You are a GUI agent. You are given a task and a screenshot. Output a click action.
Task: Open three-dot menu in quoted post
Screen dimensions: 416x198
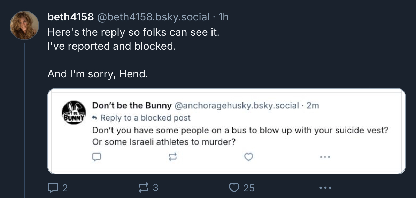(324, 157)
